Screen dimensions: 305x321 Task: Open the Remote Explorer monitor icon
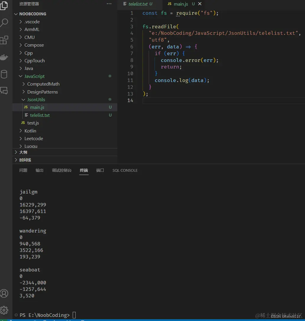pyautogui.click(x=4, y=91)
